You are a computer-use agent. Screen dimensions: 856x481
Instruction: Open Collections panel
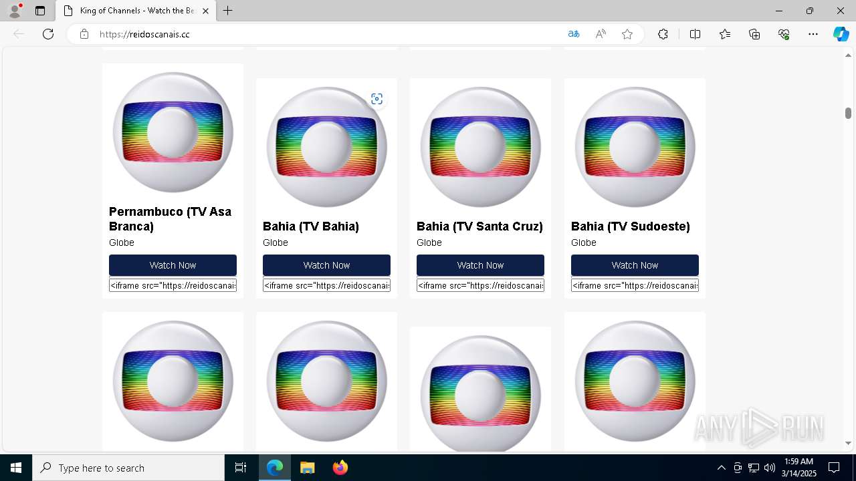754,34
